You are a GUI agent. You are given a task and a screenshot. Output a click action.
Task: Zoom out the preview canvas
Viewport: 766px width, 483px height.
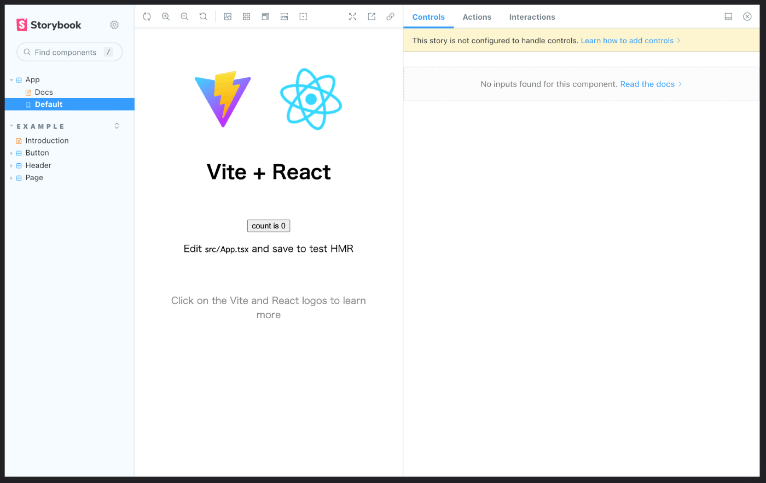click(184, 17)
